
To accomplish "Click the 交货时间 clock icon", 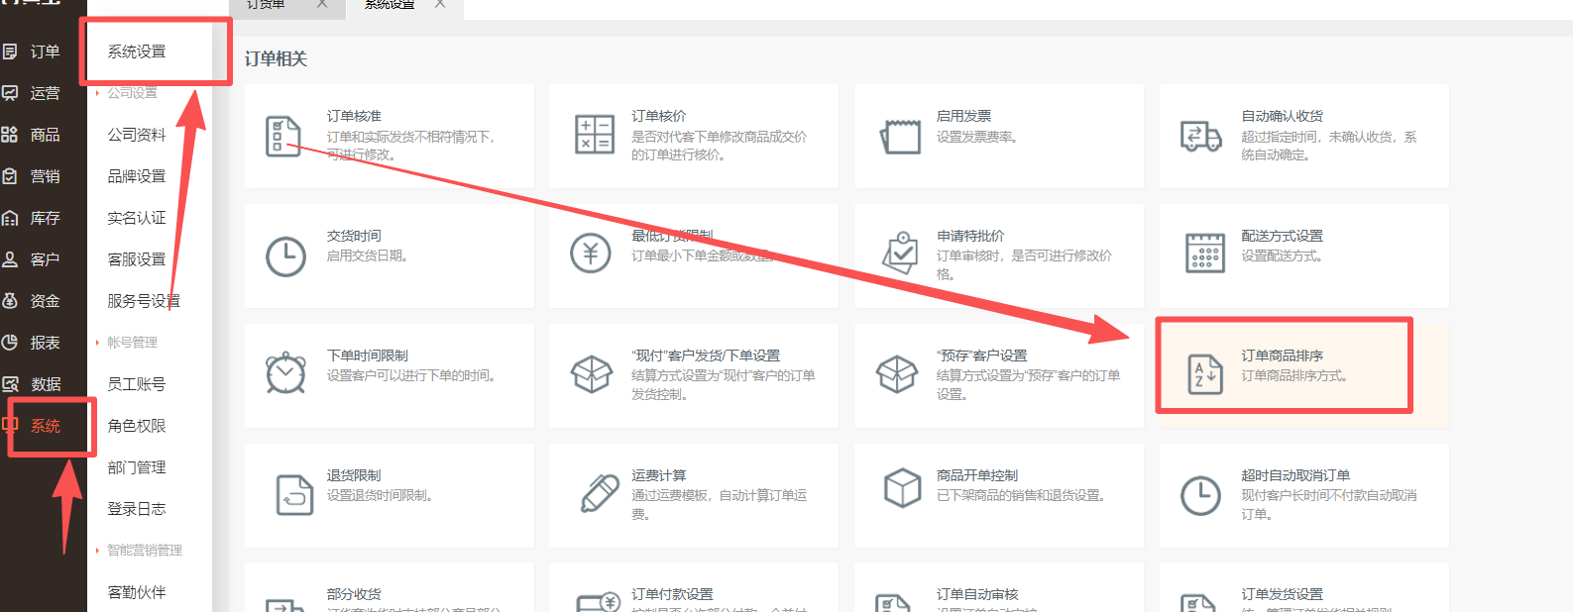I will point(286,256).
